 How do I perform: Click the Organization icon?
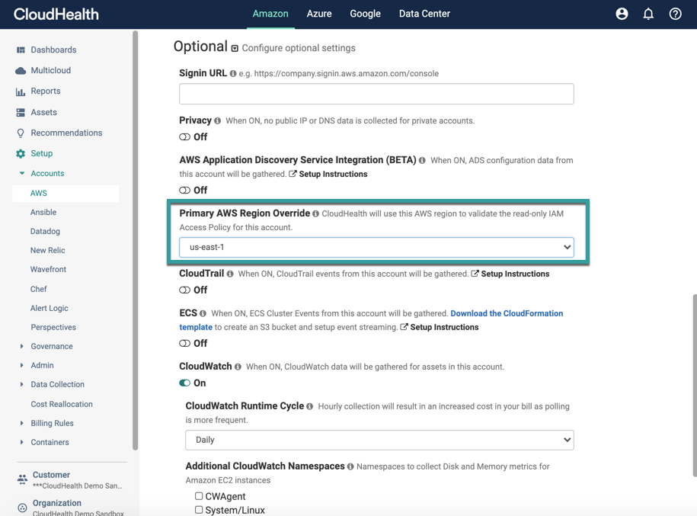click(x=22, y=508)
